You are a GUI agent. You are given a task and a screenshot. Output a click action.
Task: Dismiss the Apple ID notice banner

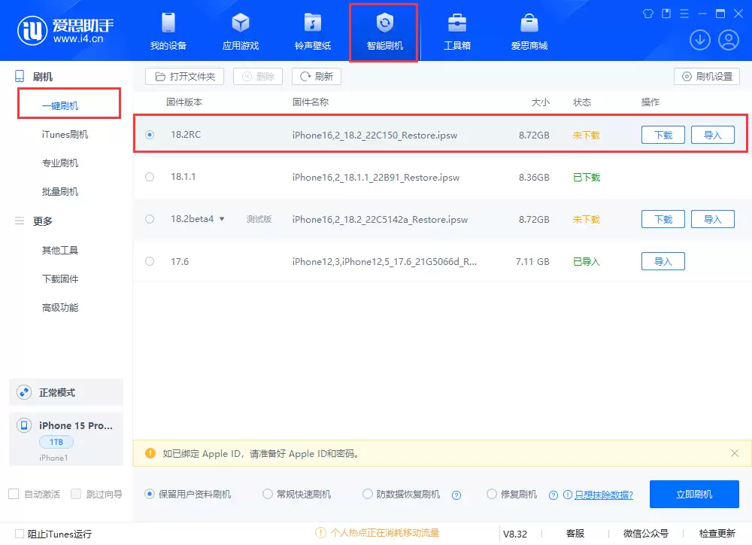pos(734,453)
